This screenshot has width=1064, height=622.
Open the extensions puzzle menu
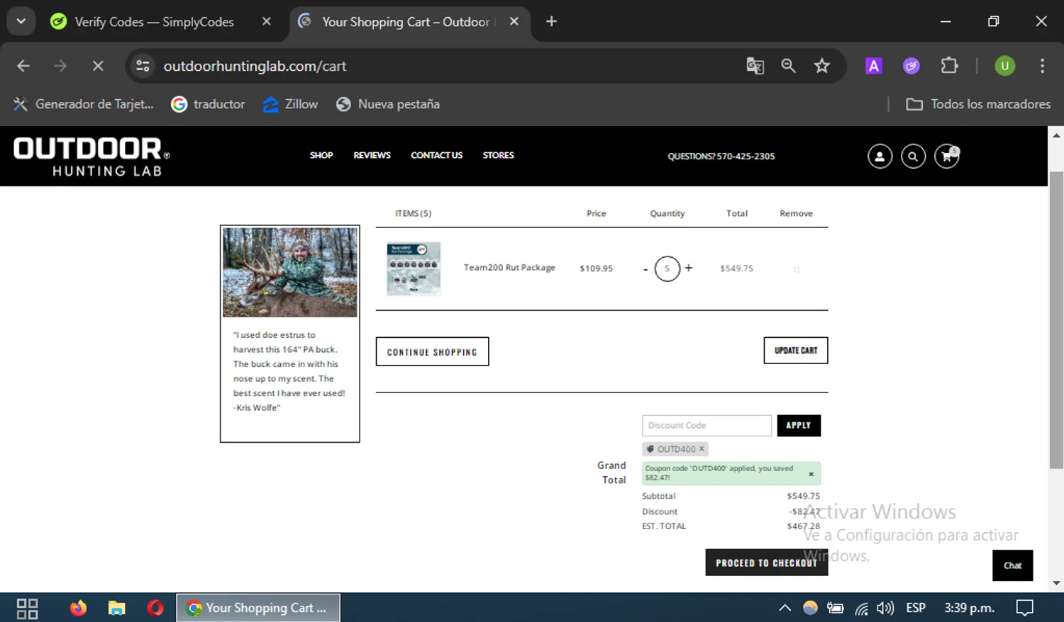pos(949,66)
